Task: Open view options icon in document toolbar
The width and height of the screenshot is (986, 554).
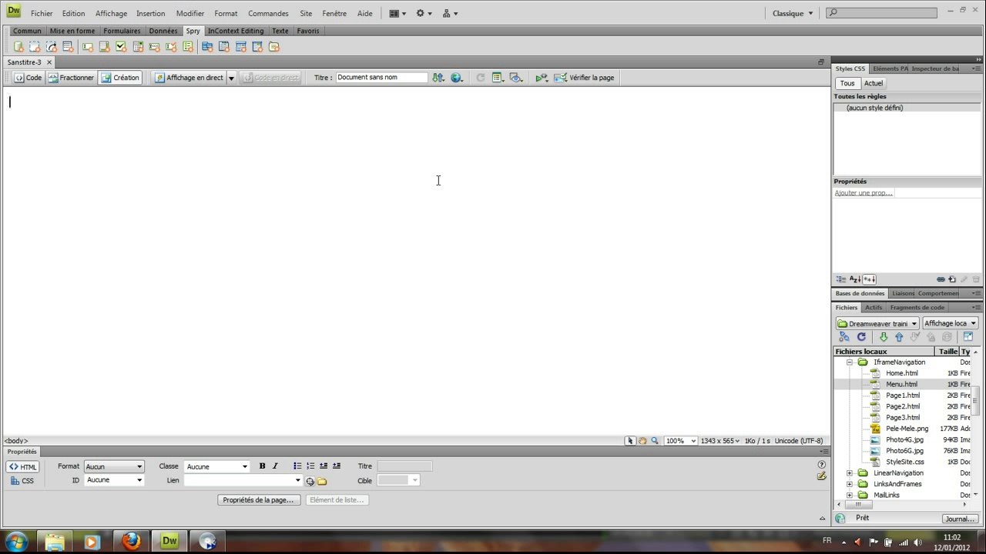Action: [498, 78]
